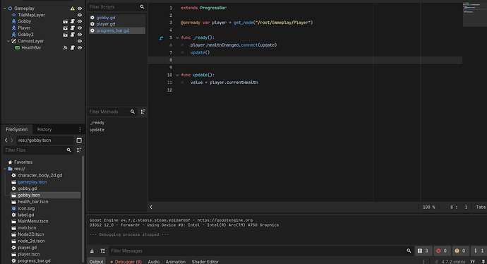The width and height of the screenshot is (487, 264).
Task: Open Gobby2's instanced scene in editor
Action: pos(65,35)
